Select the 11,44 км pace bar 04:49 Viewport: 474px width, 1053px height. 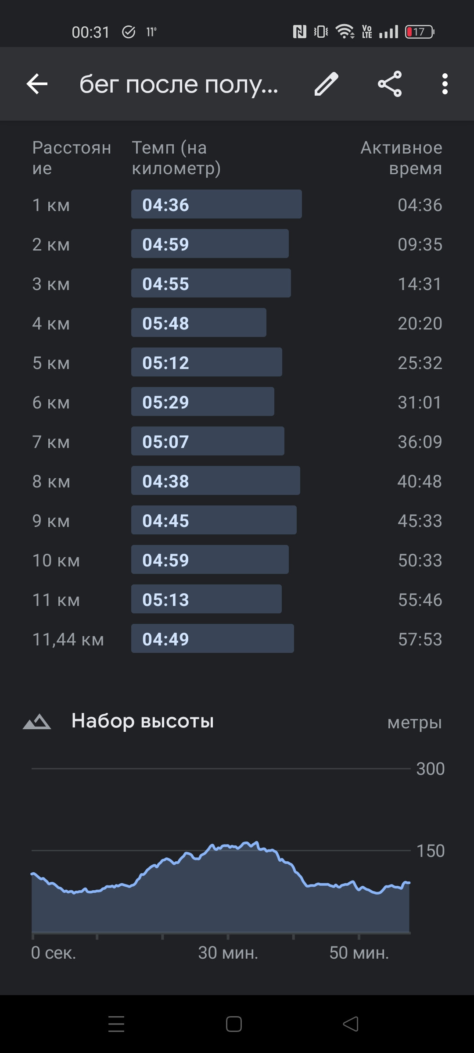coord(212,639)
